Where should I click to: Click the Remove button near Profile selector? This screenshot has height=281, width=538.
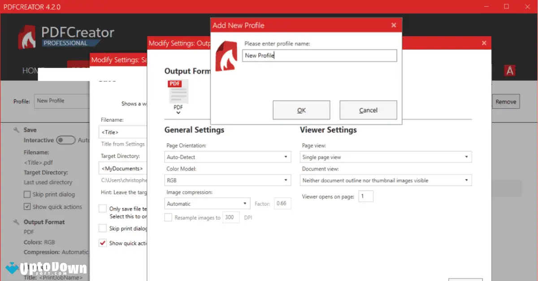[506, 102]
